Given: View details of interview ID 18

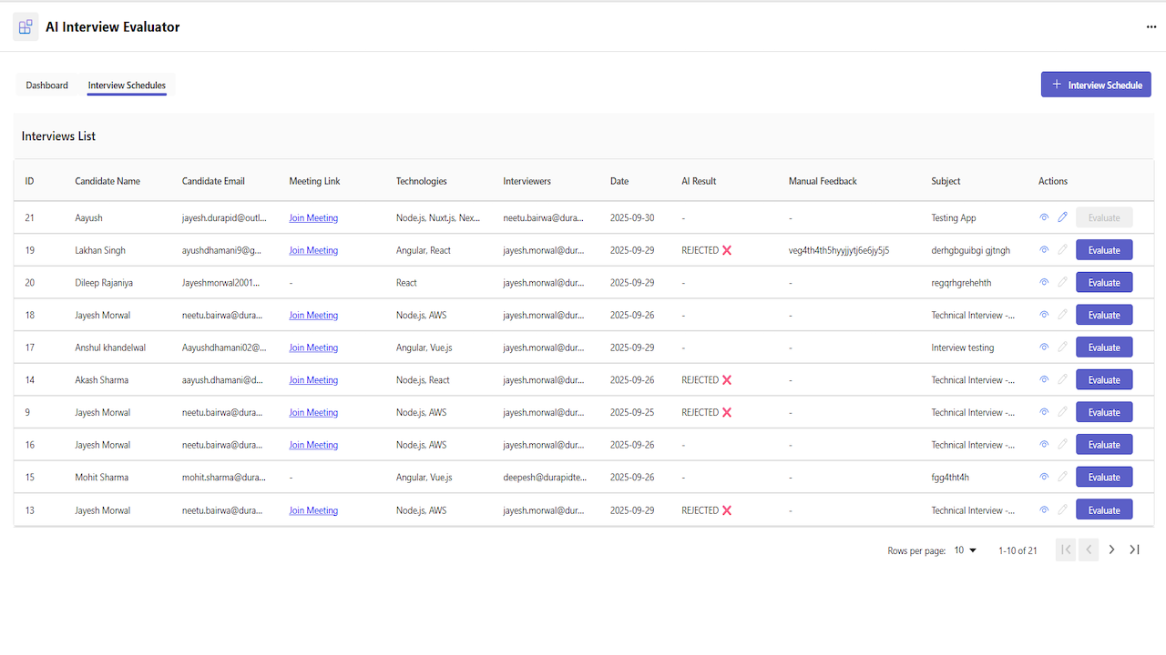Looking at the screenshot, I should coord(1044,315).
